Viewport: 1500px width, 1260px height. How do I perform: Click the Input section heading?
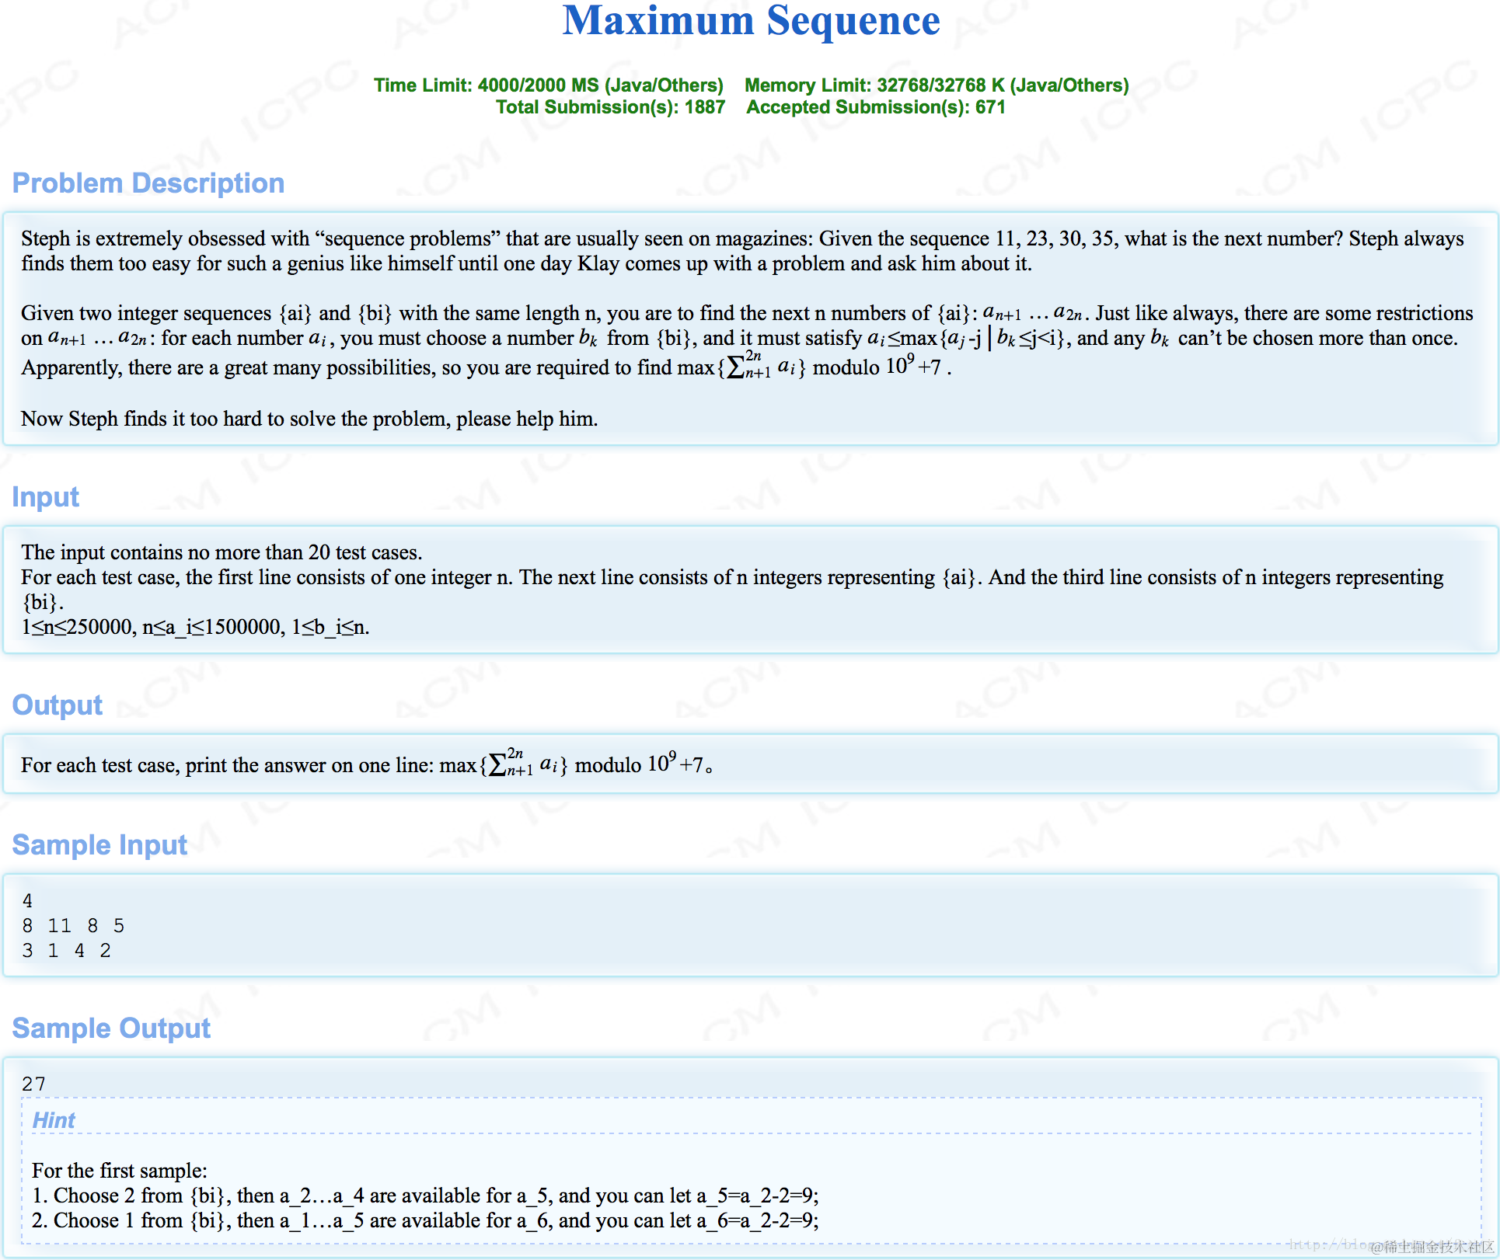[46, 497]
